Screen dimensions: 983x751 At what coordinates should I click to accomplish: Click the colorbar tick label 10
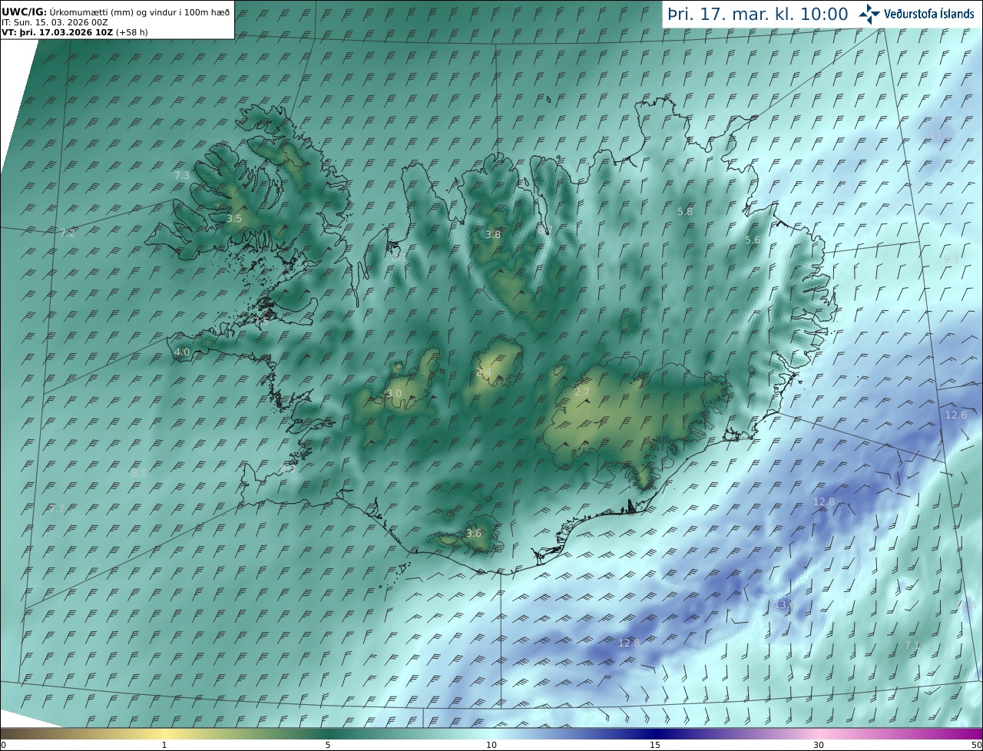coord(491,745)
